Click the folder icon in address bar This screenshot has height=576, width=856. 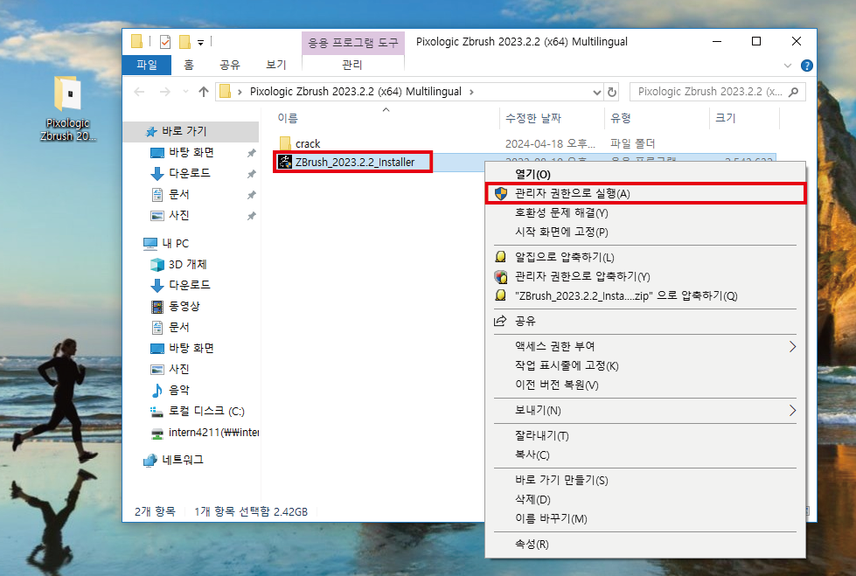click(225, 92)
